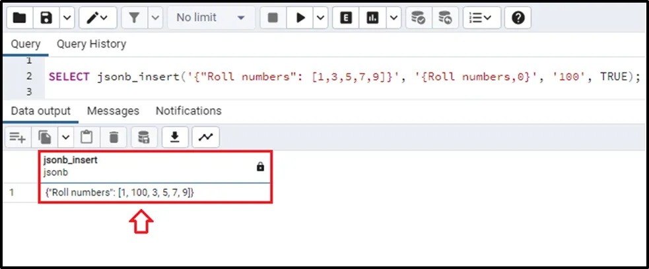Open the Macros dropdown menu
Screen dimensions: 649x269
[x=481, y=18]
